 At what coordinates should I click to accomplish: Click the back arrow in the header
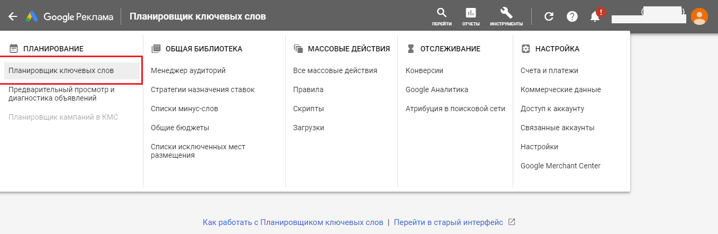pyautogui.click(x=13, y=16)
